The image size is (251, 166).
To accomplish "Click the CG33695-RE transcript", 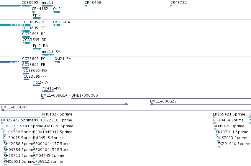I will click(x=26, y=31).
